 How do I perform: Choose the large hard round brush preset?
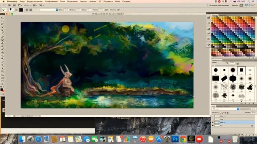coord(216,70)
